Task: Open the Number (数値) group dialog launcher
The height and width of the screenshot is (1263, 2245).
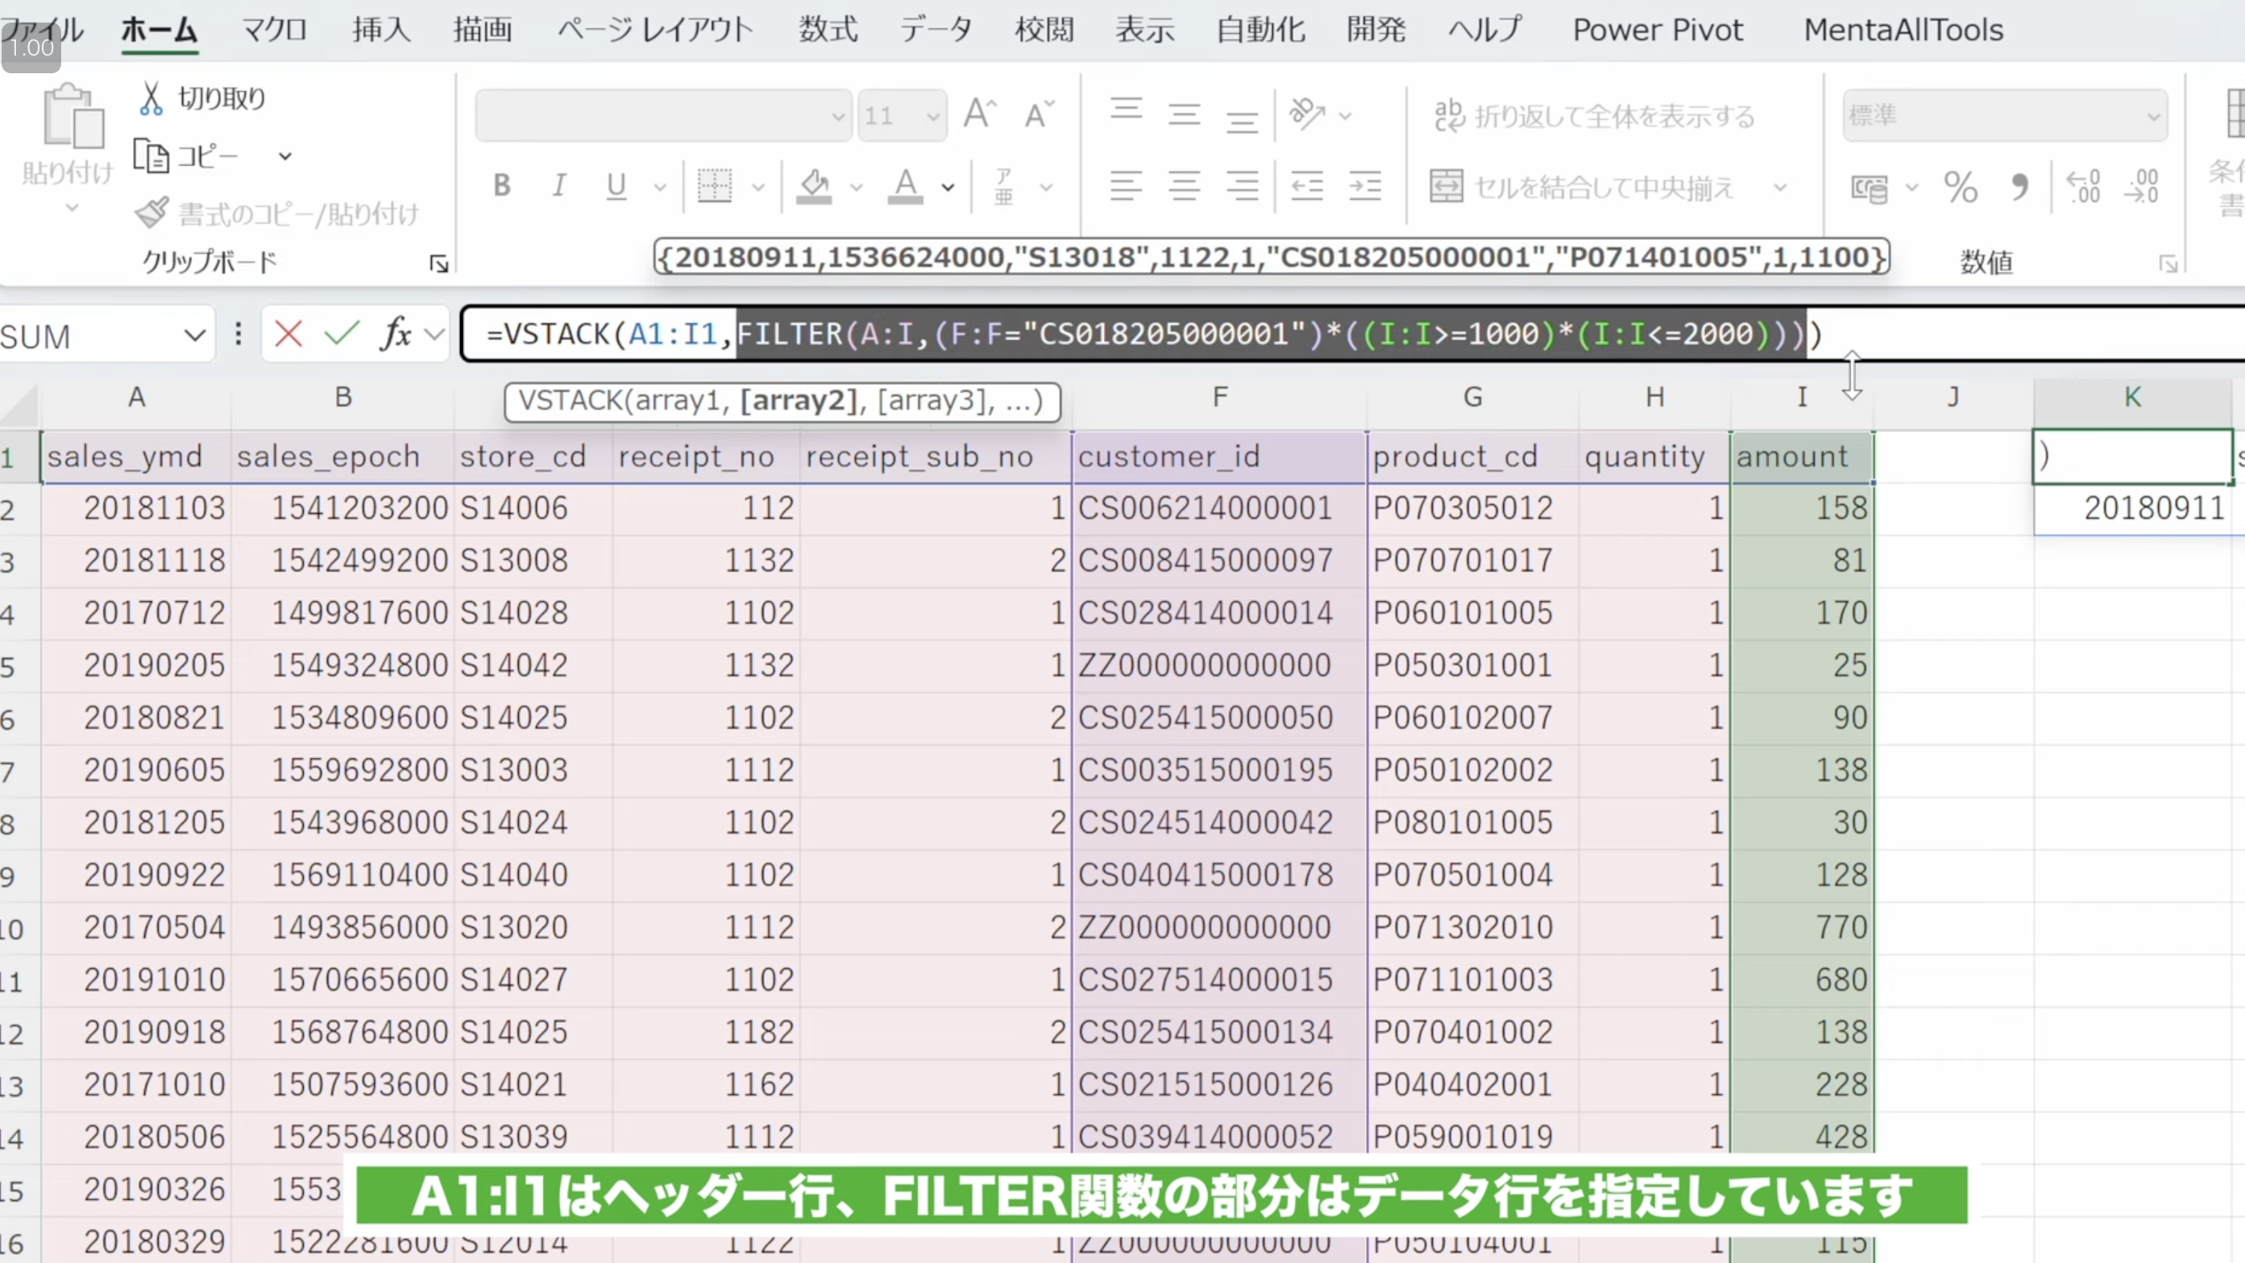Action: [2168, 263]
